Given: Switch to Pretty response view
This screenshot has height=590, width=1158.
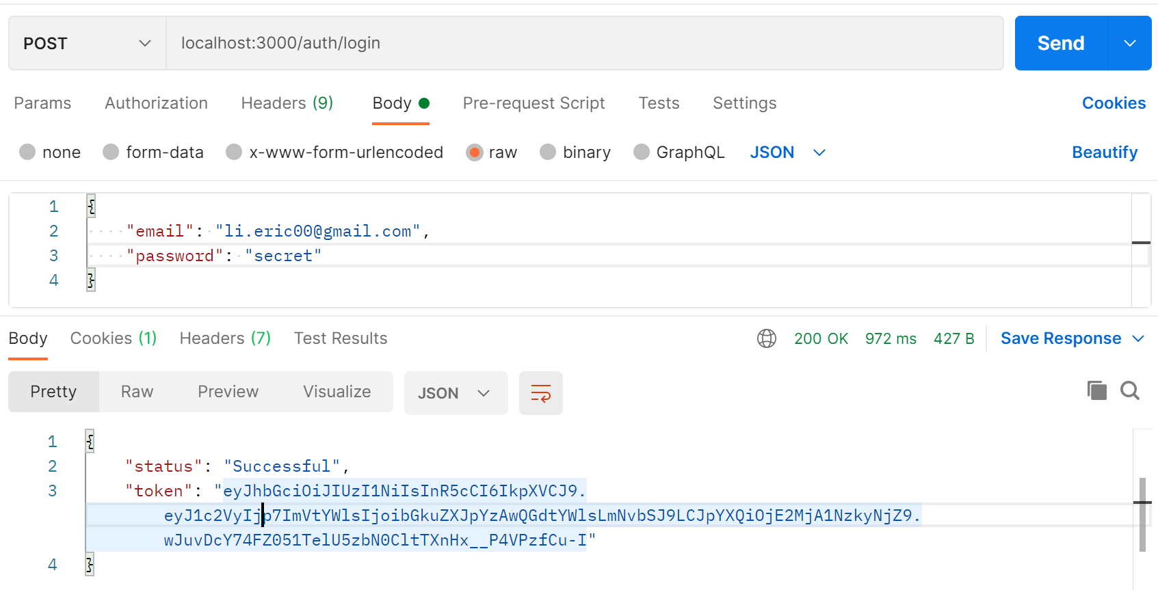Looking at the screenshot, I should tap(53, 392).
